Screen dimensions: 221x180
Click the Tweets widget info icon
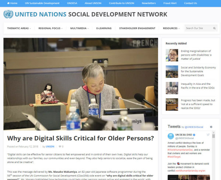211,127
